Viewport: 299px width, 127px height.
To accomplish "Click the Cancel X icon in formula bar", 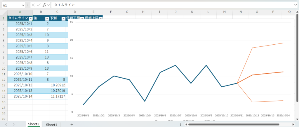I will click(x=33, y=5).
